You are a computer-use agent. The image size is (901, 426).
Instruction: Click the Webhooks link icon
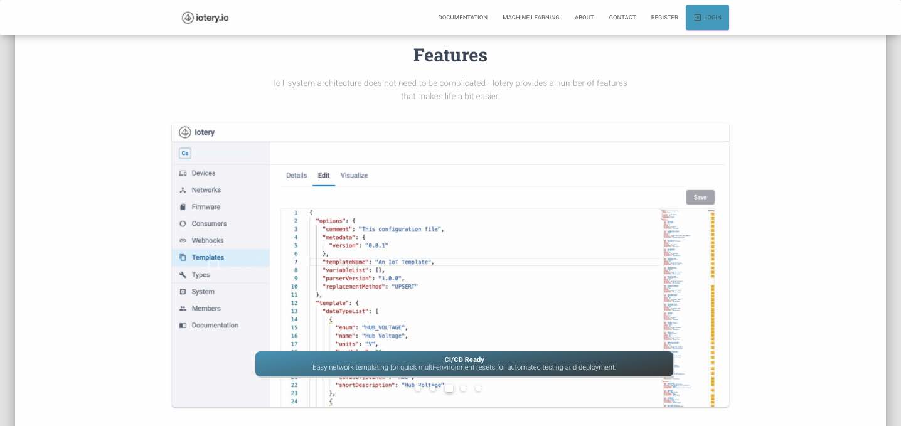pyautogui.click(x=183, y=241)
